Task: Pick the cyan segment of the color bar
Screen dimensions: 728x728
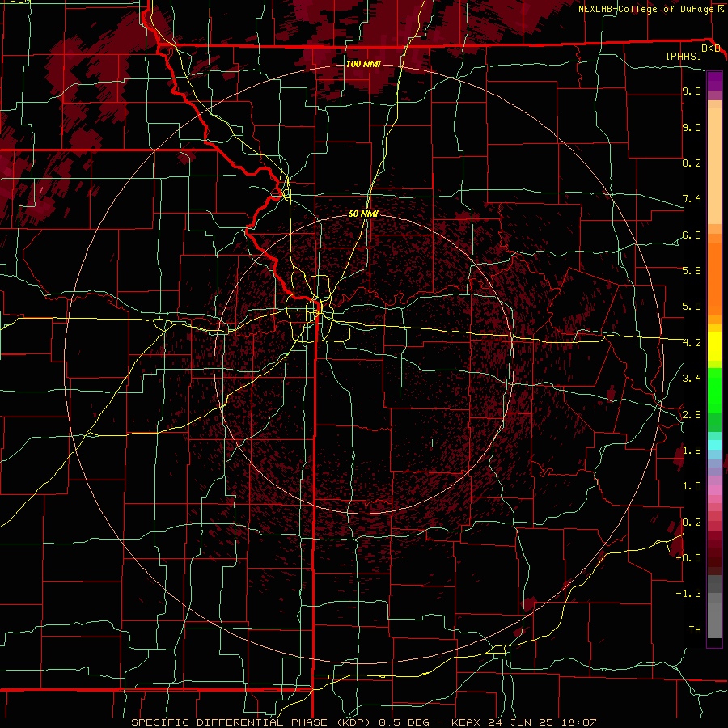Action: click(714, 445)
